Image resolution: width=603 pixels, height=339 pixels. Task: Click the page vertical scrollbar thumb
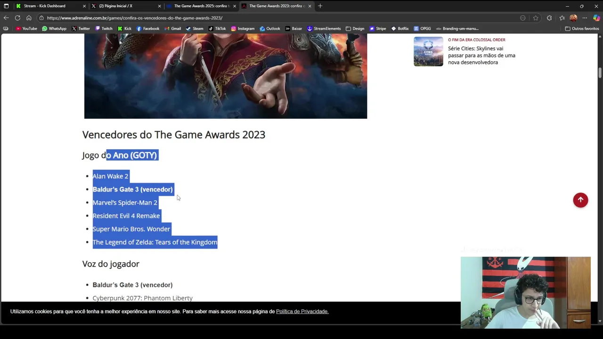600,73
